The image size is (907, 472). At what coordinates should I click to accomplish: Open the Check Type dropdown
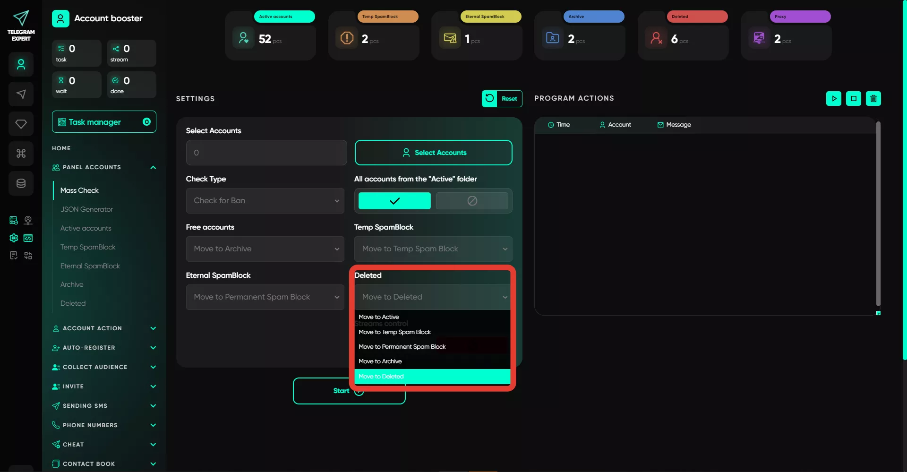tap(265, 201)
